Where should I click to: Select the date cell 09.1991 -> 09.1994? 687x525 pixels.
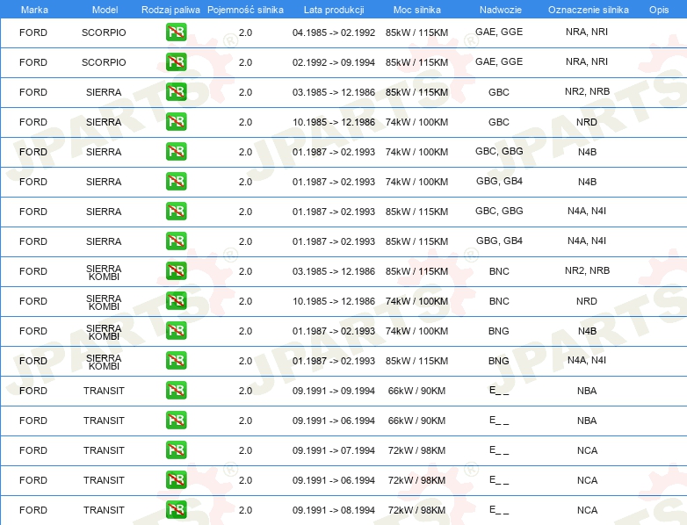pyautogui.click(x=334, y=391)
